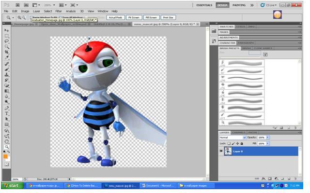Select the Blur tool

pos(6,96)
